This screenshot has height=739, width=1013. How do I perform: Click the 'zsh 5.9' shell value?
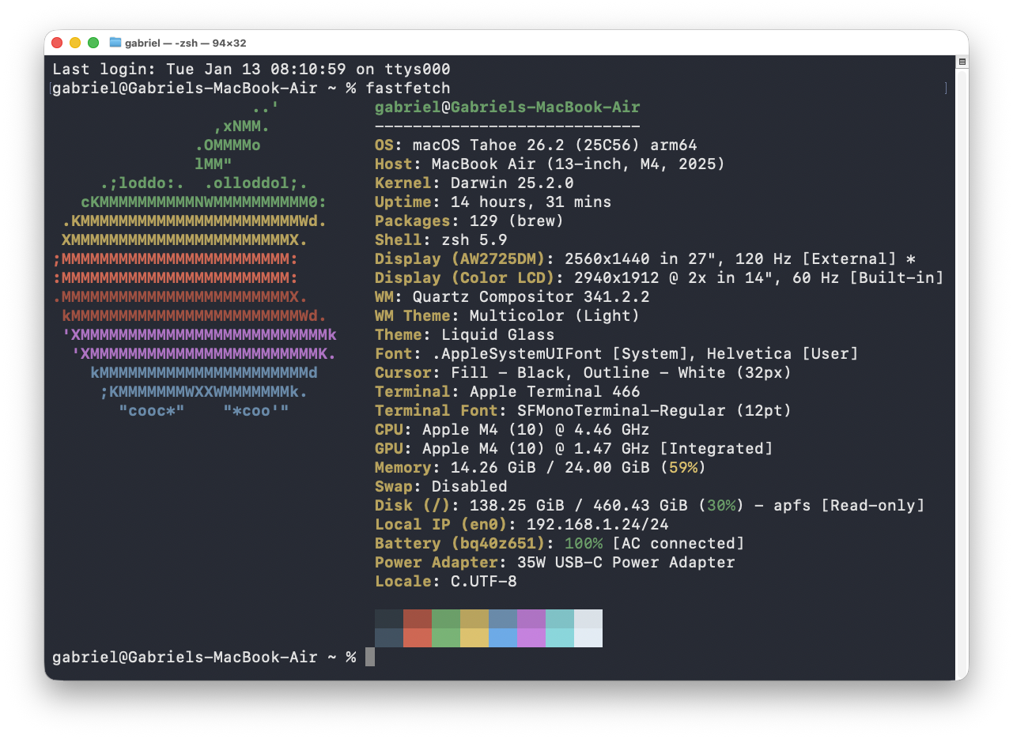click(x=474, y=240)
